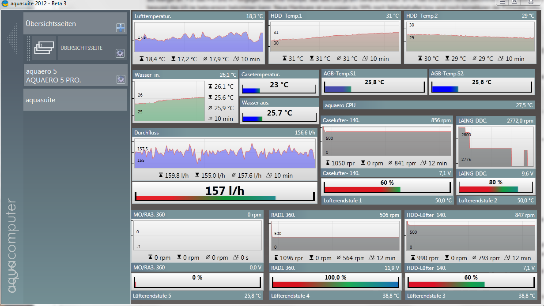
Task: Maximize the aquasuite window
Action: pos(514,3)
